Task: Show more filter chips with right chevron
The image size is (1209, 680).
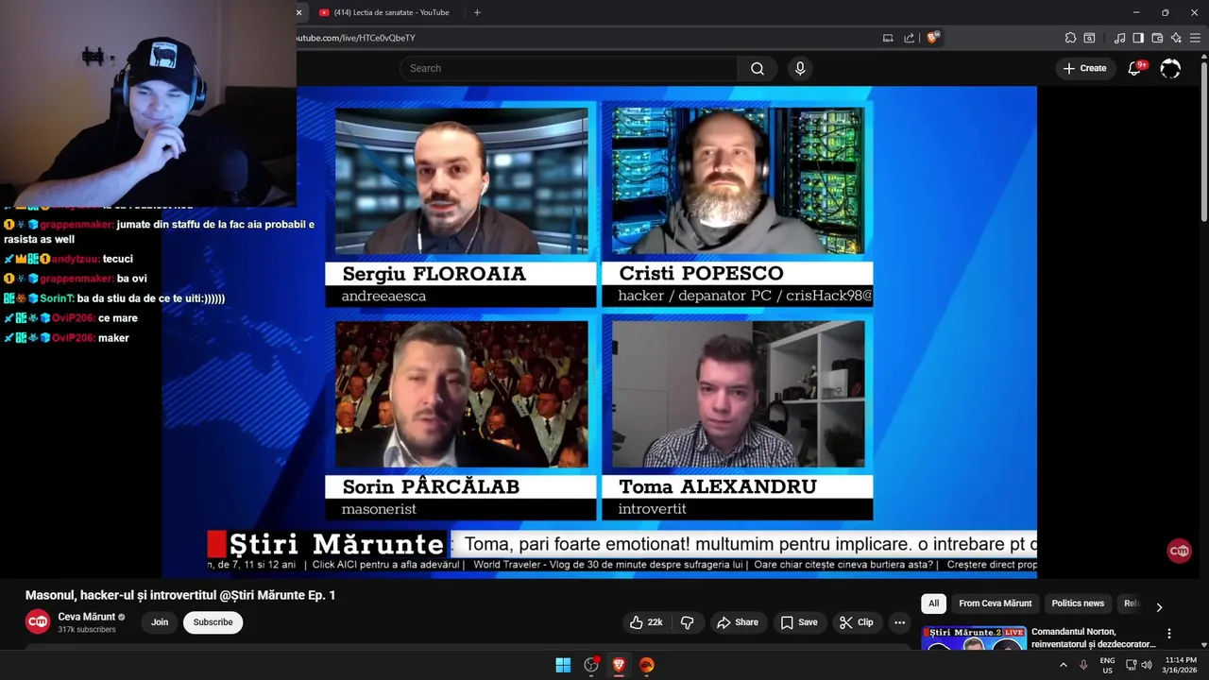Action: pos(1159,606)
